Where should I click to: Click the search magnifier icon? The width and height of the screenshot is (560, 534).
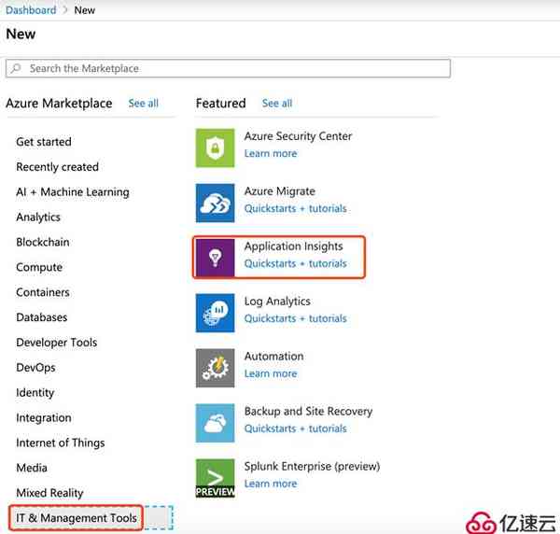pos(16,68)
